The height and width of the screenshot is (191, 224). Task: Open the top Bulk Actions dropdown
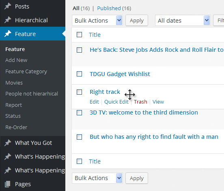tap(97, 20)
